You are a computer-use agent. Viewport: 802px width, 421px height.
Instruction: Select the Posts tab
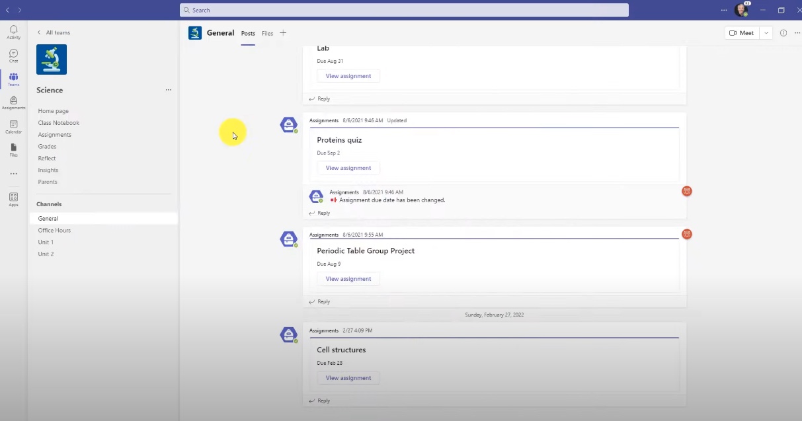[x=248, y=34]
